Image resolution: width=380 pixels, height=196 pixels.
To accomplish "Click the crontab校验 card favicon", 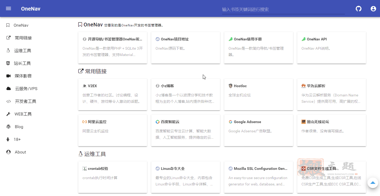I will tap(85, 169).
